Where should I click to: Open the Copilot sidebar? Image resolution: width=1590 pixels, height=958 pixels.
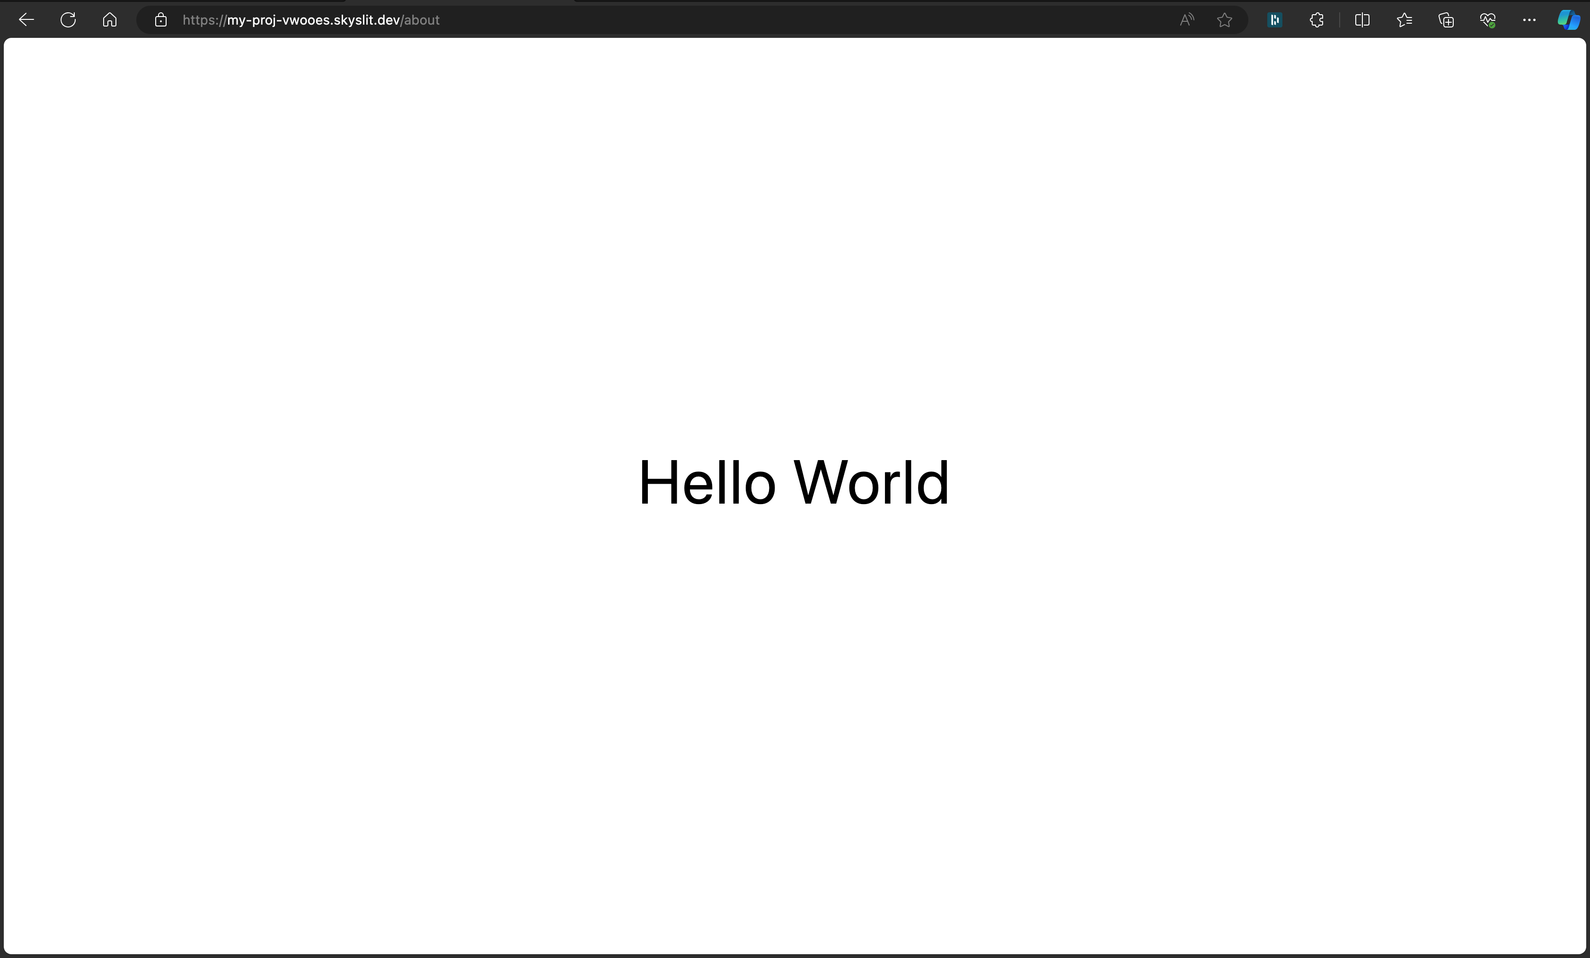click(1569, 20)
